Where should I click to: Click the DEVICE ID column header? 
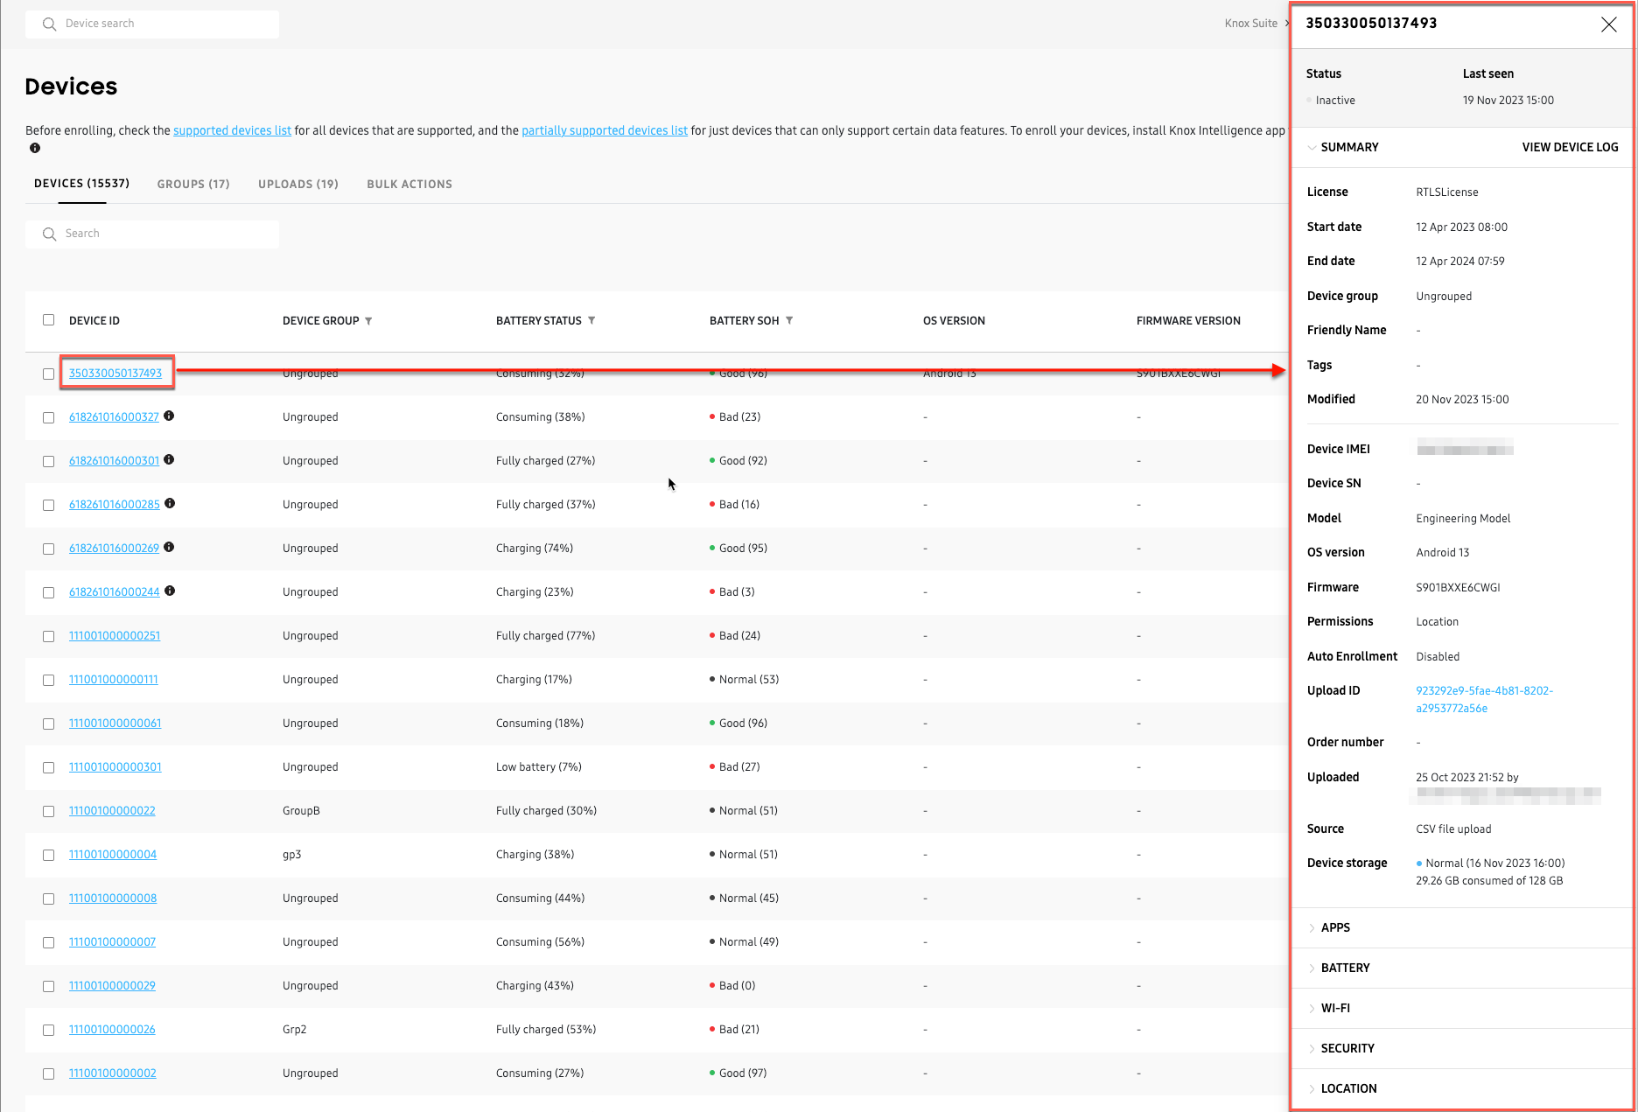pos(94,321)
